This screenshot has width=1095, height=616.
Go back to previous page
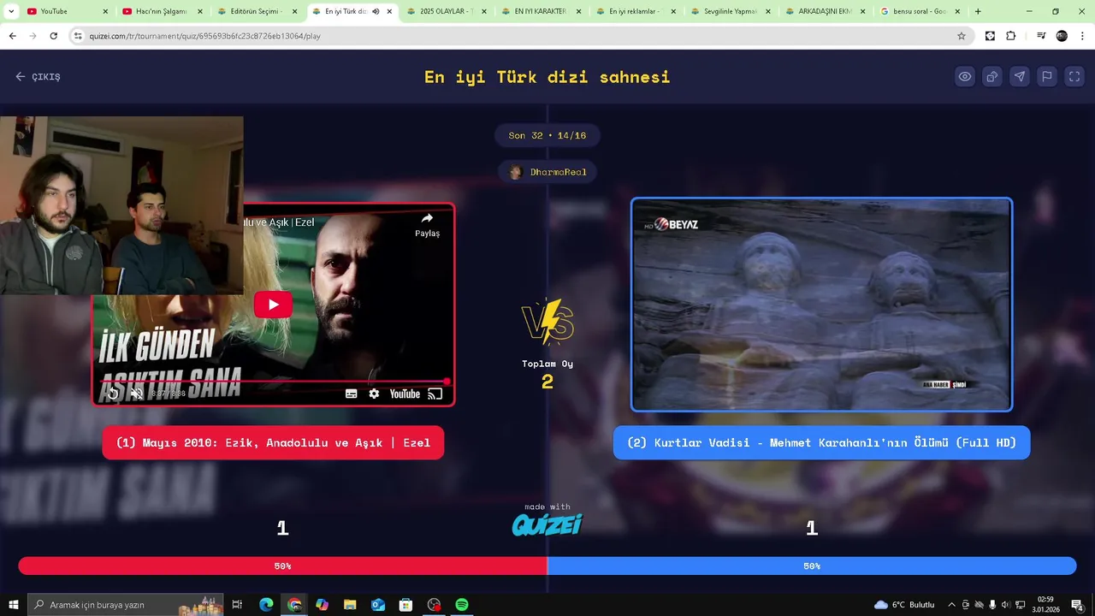12,36
